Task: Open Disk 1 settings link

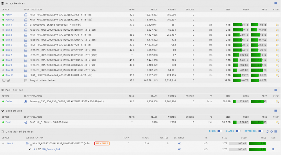Action: point(9,25)
